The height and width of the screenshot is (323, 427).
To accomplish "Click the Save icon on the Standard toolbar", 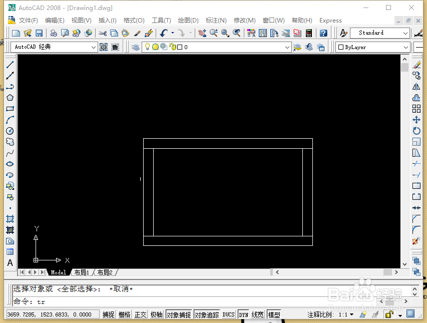I will [40, 33].
